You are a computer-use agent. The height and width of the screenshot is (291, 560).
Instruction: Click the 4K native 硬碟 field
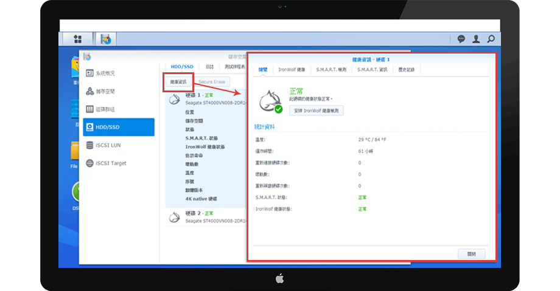coord(201,199)
